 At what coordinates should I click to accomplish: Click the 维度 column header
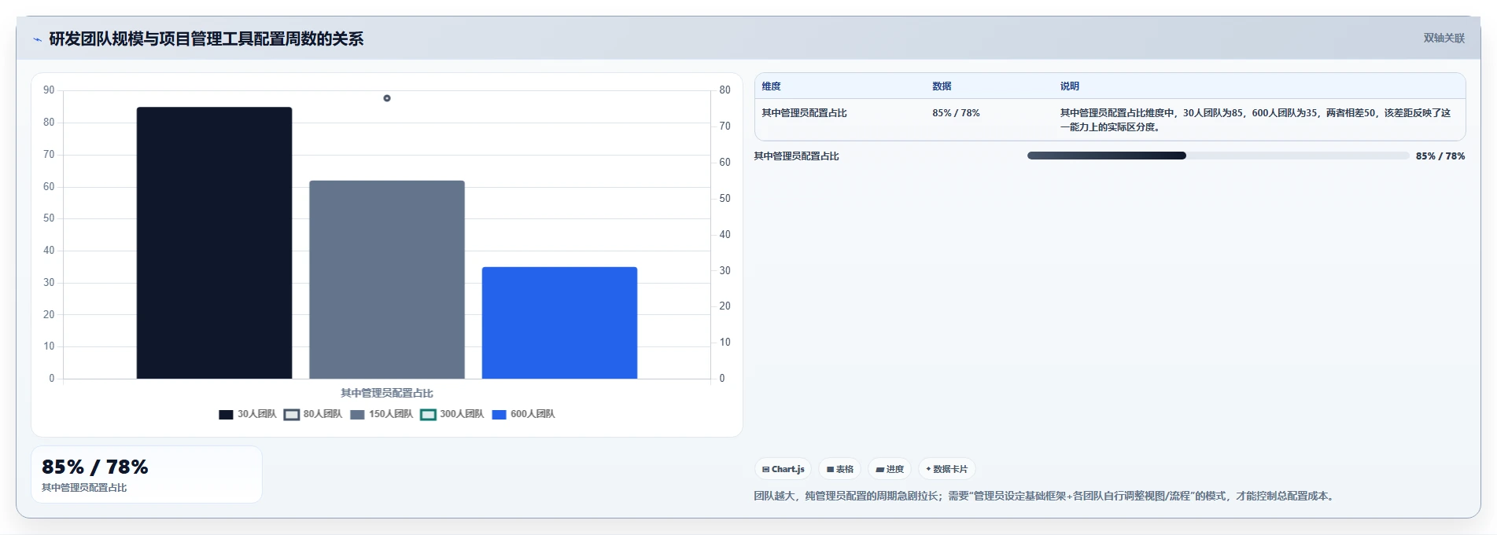point(772,86)
